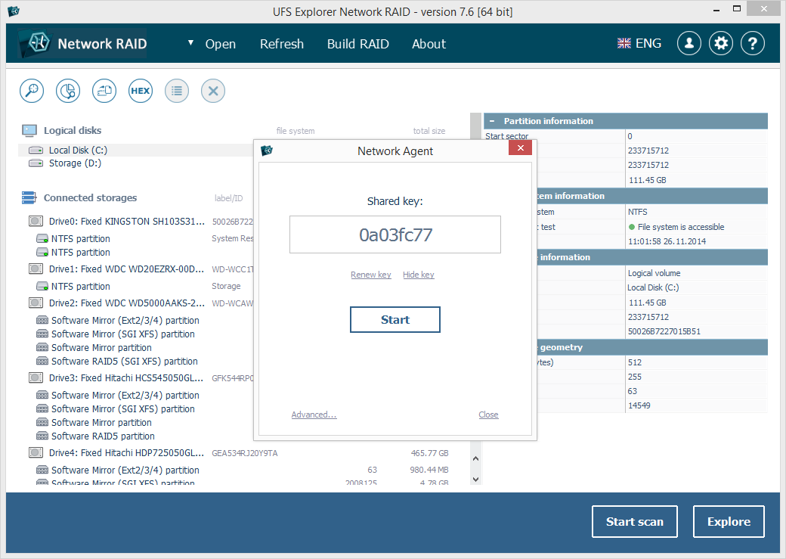Click the Drive0 KINGSTON disk icon
786x559 pixels.
tap(36, 221)
